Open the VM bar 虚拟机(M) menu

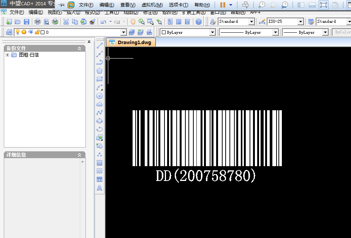152,5
